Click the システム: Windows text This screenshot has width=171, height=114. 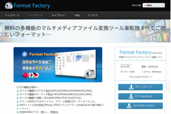[151, 72]
